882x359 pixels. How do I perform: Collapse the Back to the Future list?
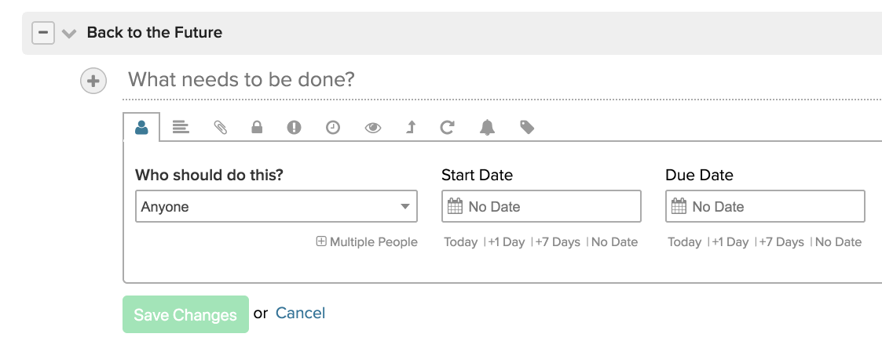pos(42,33)
